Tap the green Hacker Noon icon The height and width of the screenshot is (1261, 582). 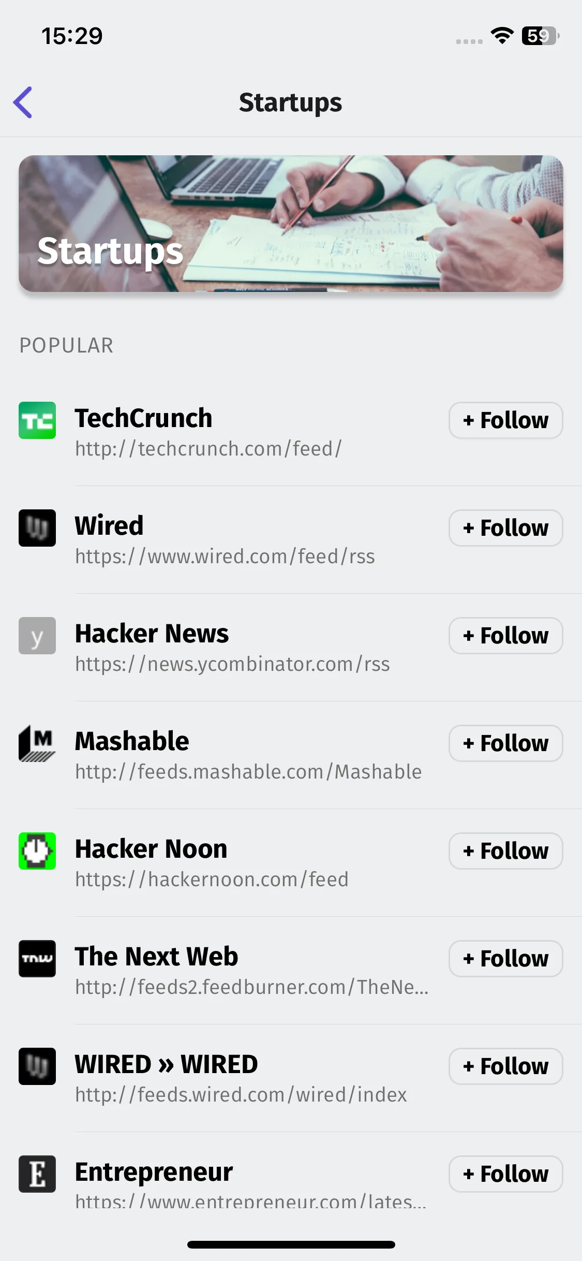click(x=37, y=851)
